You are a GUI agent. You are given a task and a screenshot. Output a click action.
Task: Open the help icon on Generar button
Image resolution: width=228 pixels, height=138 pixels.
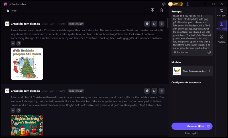[209, 126]
